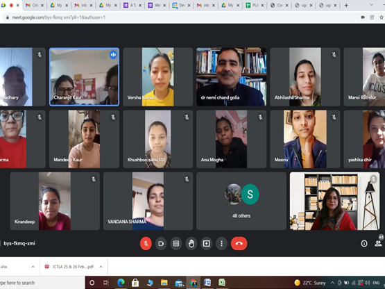The image size is (385, 289).
Task: Bookmark this page with star icon
Action: (x=382, y=17)
